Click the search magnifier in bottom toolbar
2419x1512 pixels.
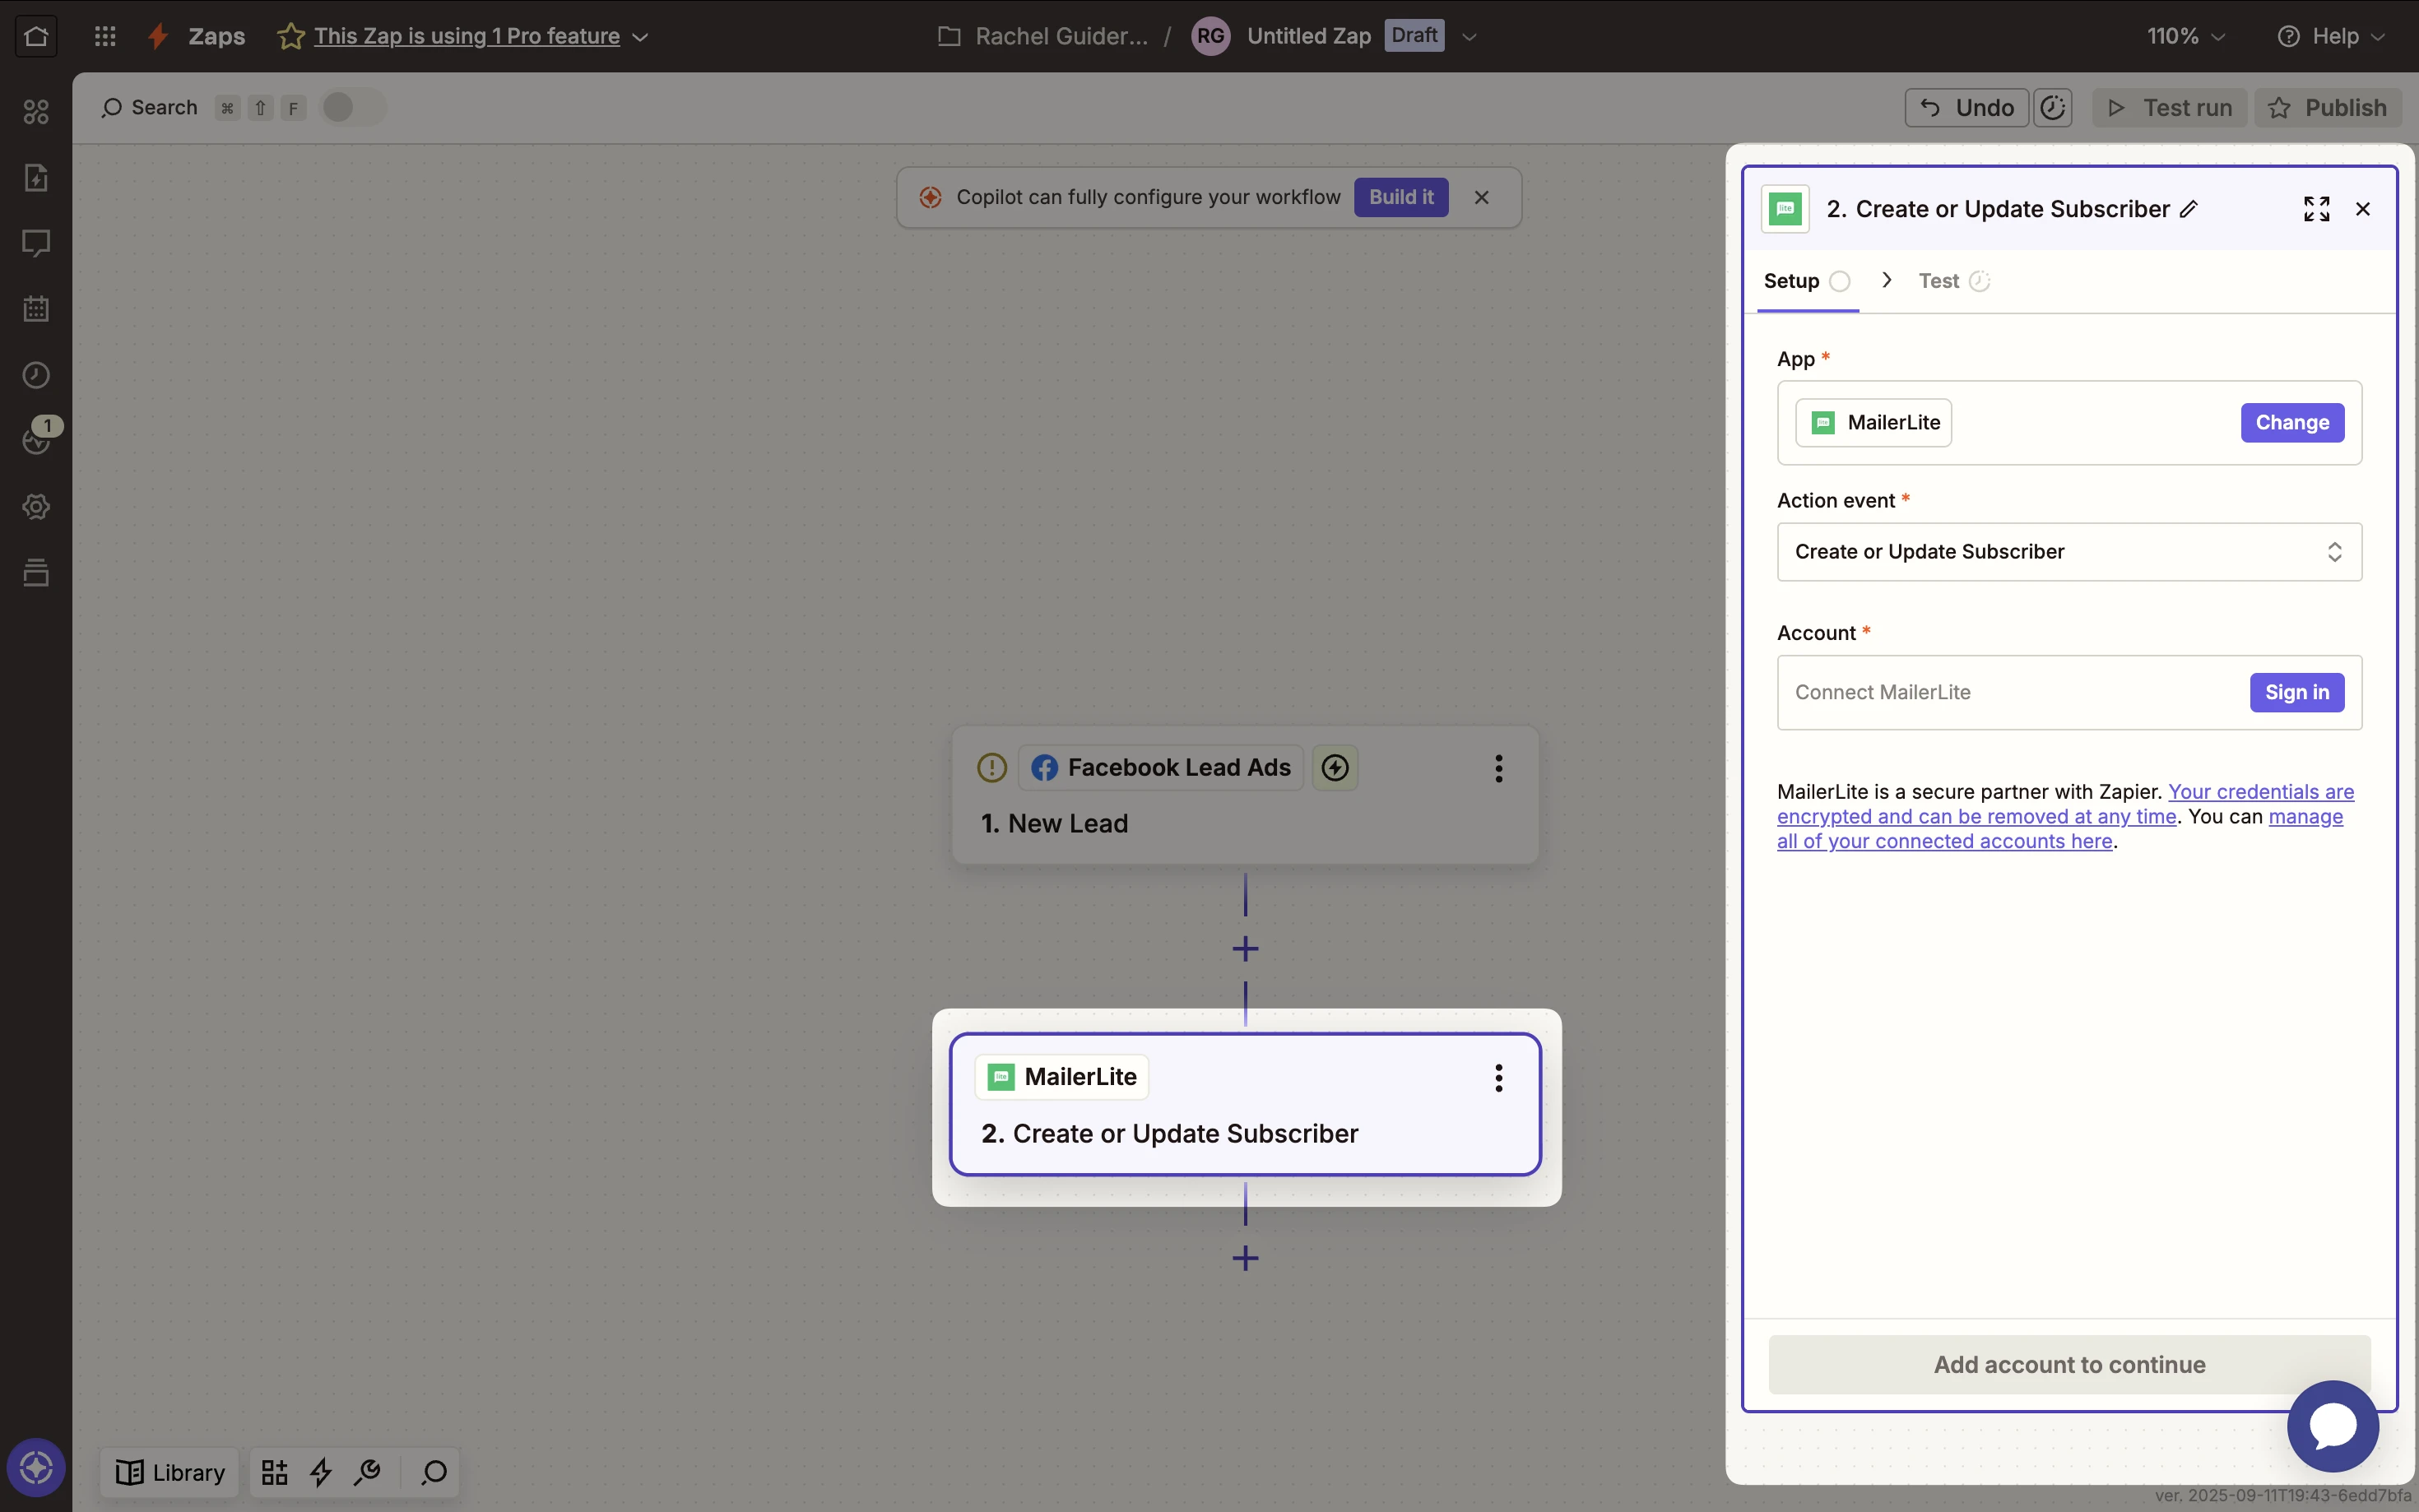click(434, 1473)
